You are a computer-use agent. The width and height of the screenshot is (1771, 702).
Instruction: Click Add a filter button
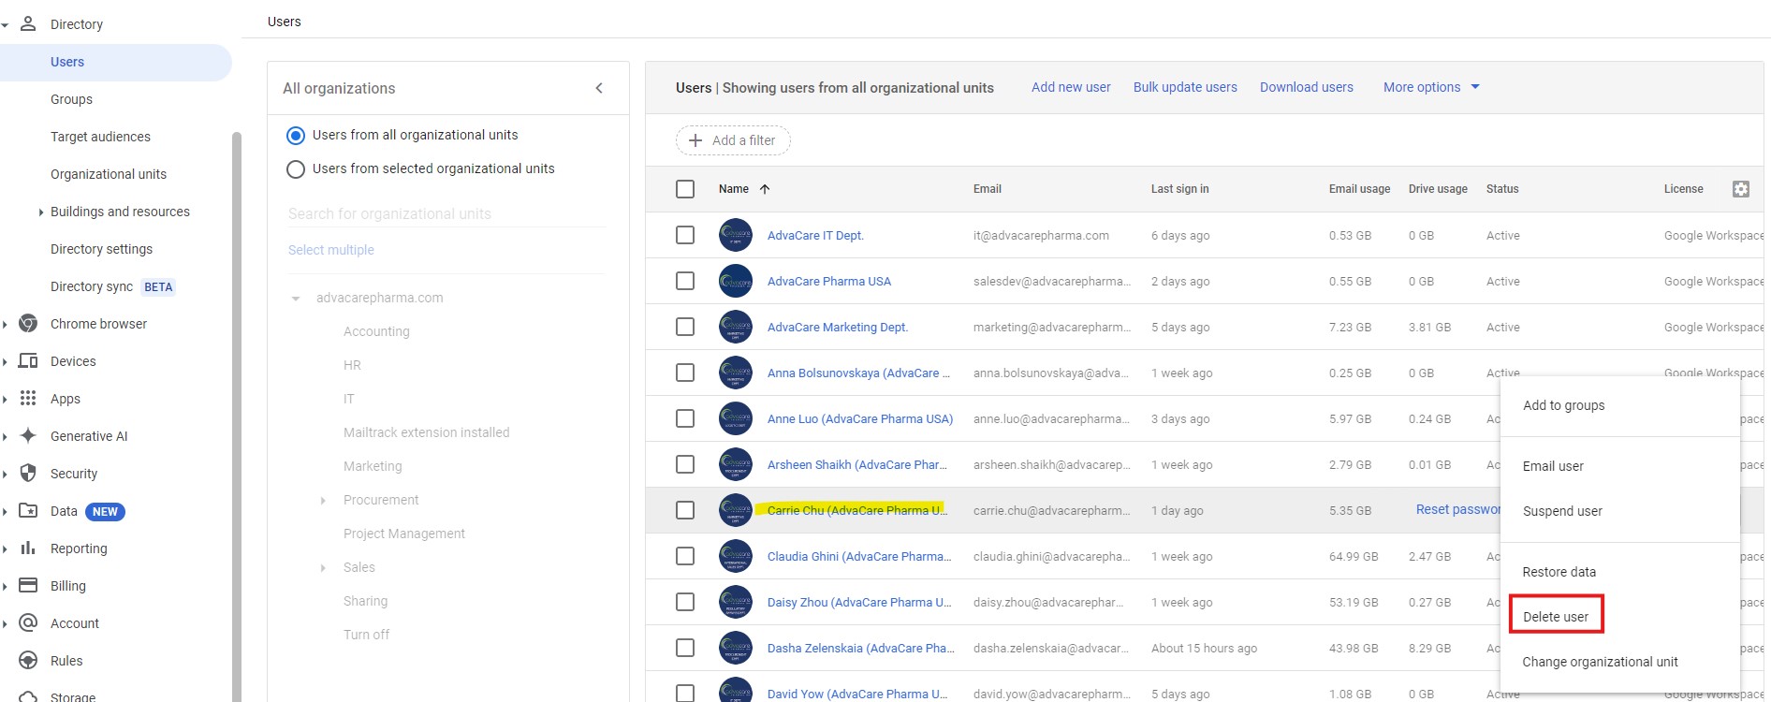click(x=733, y=140)
